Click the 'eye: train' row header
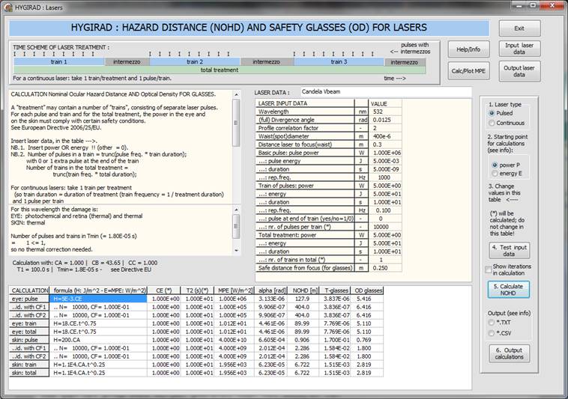 tap(29, 323)
